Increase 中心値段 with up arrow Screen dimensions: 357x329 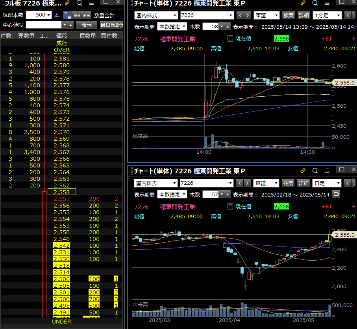coord(71,25)
